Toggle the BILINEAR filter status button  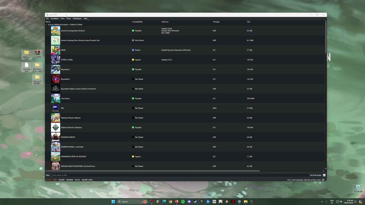[x=70, y=180]
